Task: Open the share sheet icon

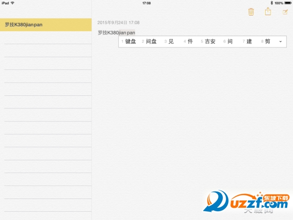Action: [268, 11]
